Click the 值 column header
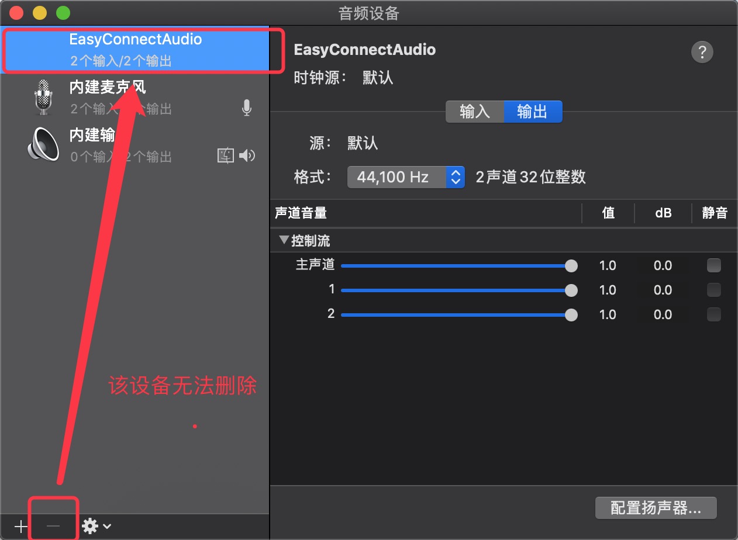Image resolution: width=738 pixels, height=540 pixels. [608, 213]
